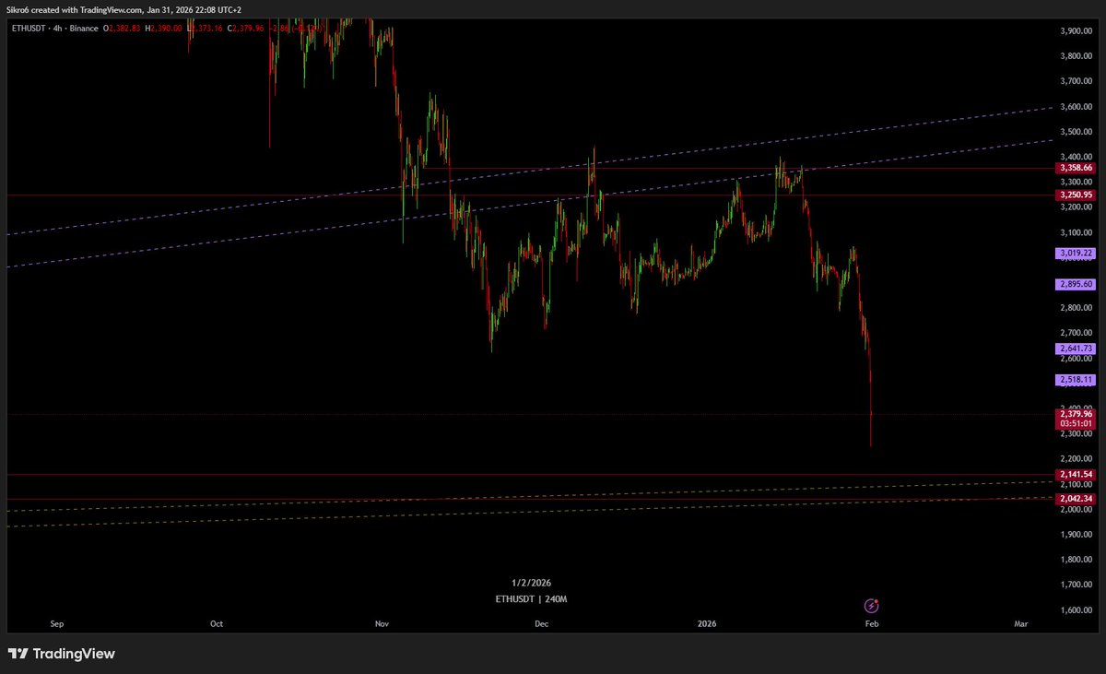Click the ETHUSDT | 240M chart label
This screenshot has height=674, width=1106.
click(x=532, y=599)
